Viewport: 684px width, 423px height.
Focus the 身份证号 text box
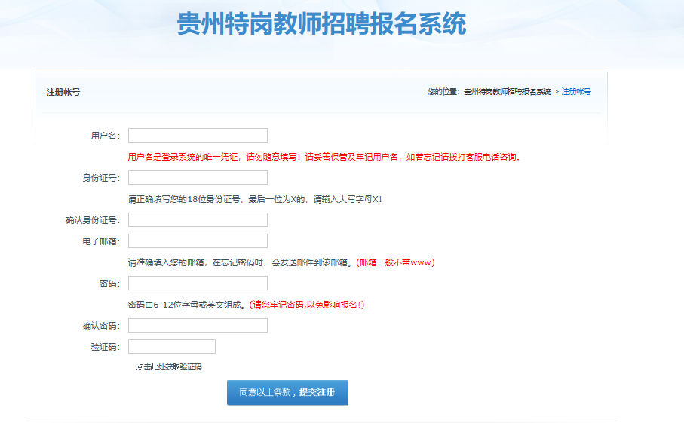198,178
